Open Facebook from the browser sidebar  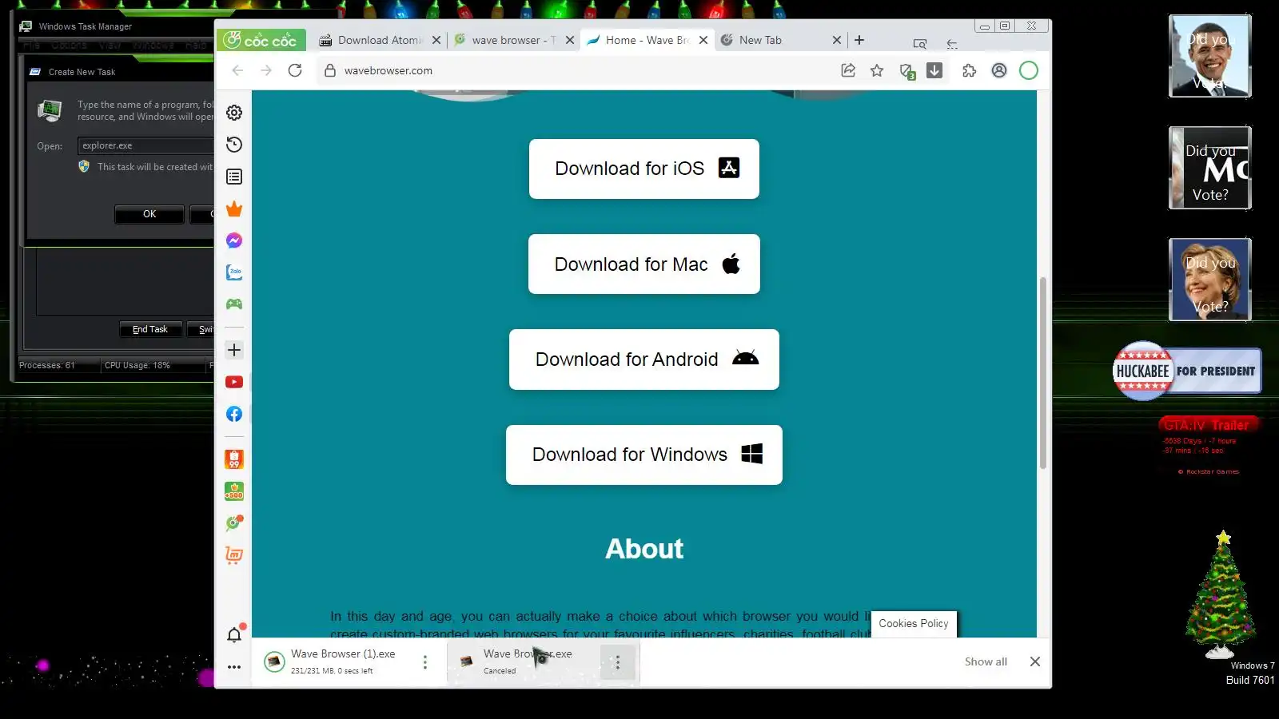pyautogui.click(x=234, y=414)
